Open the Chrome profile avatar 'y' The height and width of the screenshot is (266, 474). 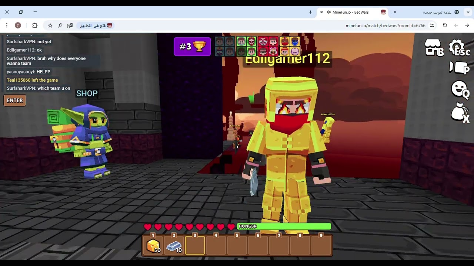18,25
